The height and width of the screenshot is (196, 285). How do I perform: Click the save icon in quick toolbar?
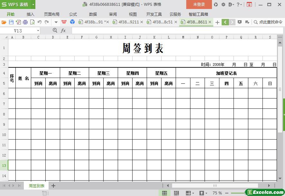click(11, 22)
